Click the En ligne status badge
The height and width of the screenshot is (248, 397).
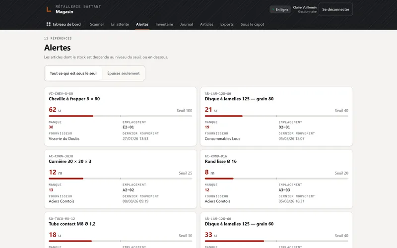[x=280, y=9]
